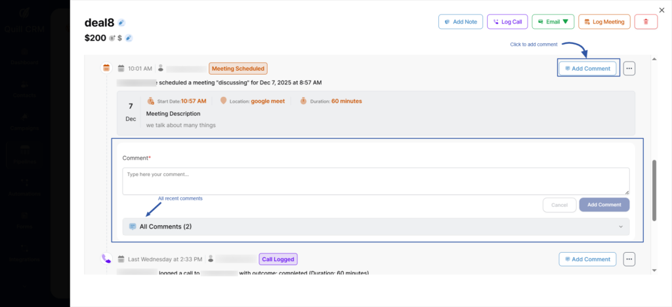Image resolution: width=672 pixels, height=307 pixels.
Task: Click Add Comment on the Meeting Scheduled entry
Action: [587, 68]
